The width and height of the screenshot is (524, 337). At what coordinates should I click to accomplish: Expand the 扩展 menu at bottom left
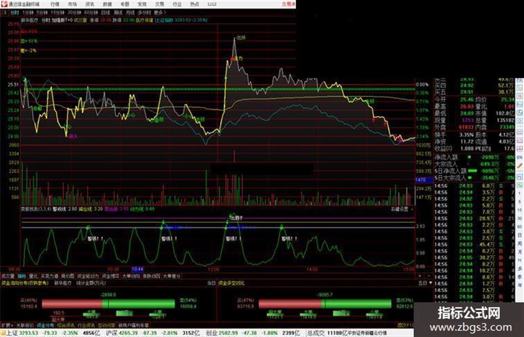[x=7, y=325]
